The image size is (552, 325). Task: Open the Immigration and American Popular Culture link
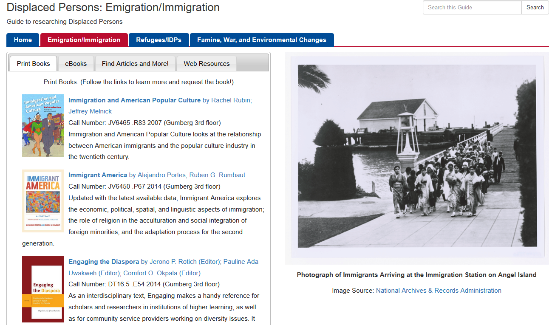pyautogui.click(x=134, y=100)
